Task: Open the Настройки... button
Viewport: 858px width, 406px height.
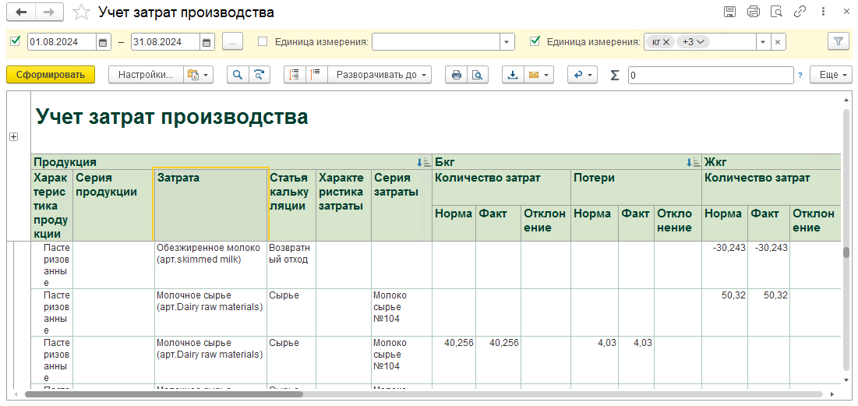Action: point(146,75)
